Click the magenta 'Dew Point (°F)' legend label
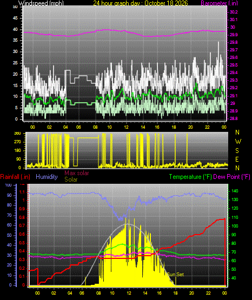The width and height of the screenshot is (252, 300). coord(231,177)
